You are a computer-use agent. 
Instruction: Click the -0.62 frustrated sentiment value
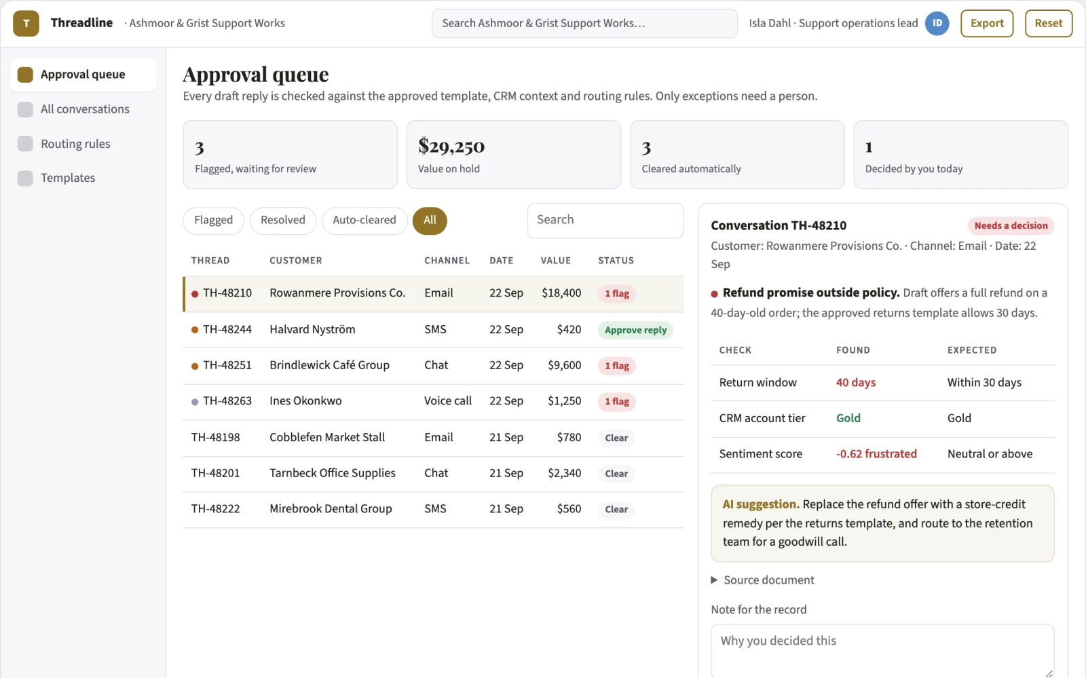(x=876, y=454)
